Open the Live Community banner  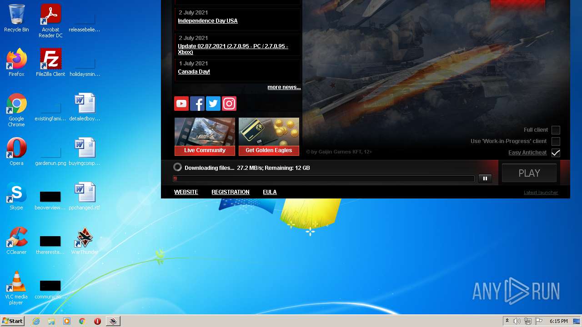click(x=205, y=137)
